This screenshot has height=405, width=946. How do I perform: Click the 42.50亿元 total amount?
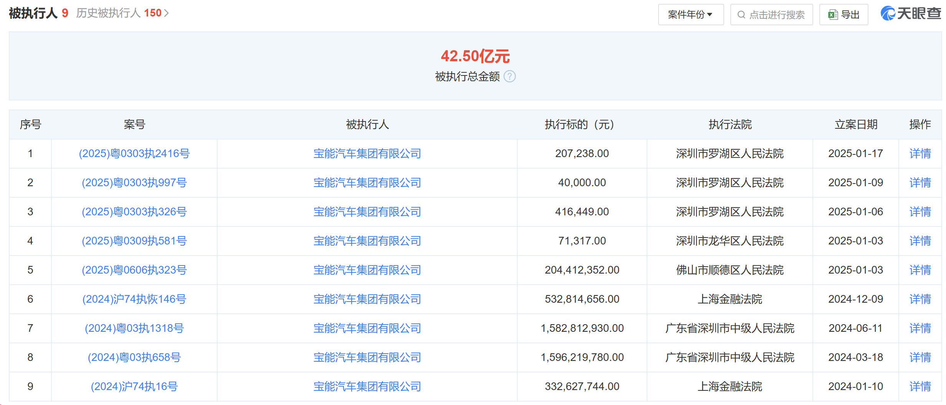pos(475,56)
